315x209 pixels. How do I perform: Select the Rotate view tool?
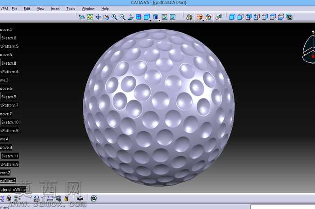coord(106,17)
